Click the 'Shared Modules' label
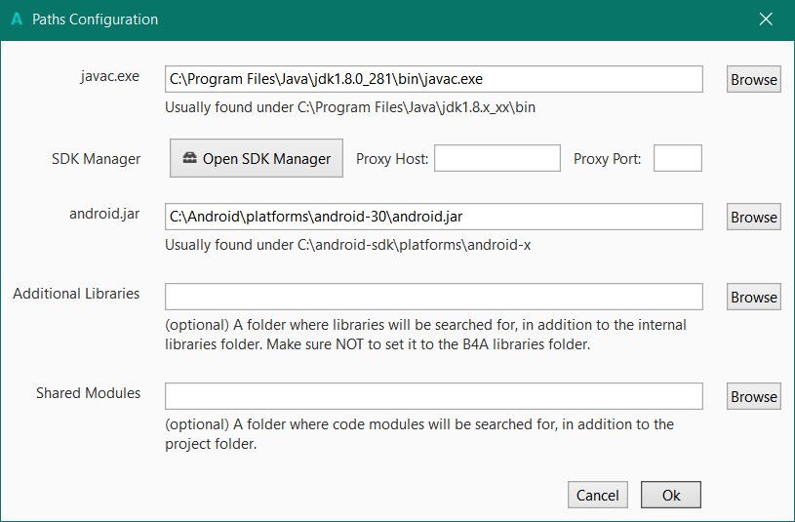Screen dimensions: 795x522 tap(88, 393)
